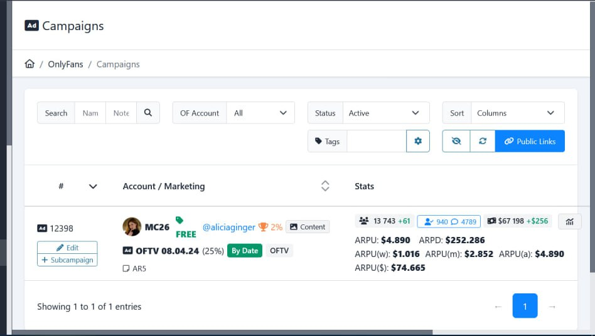Click the MC26 account avatar
Screen dimensions: 595x336
[x=132, y=227]
